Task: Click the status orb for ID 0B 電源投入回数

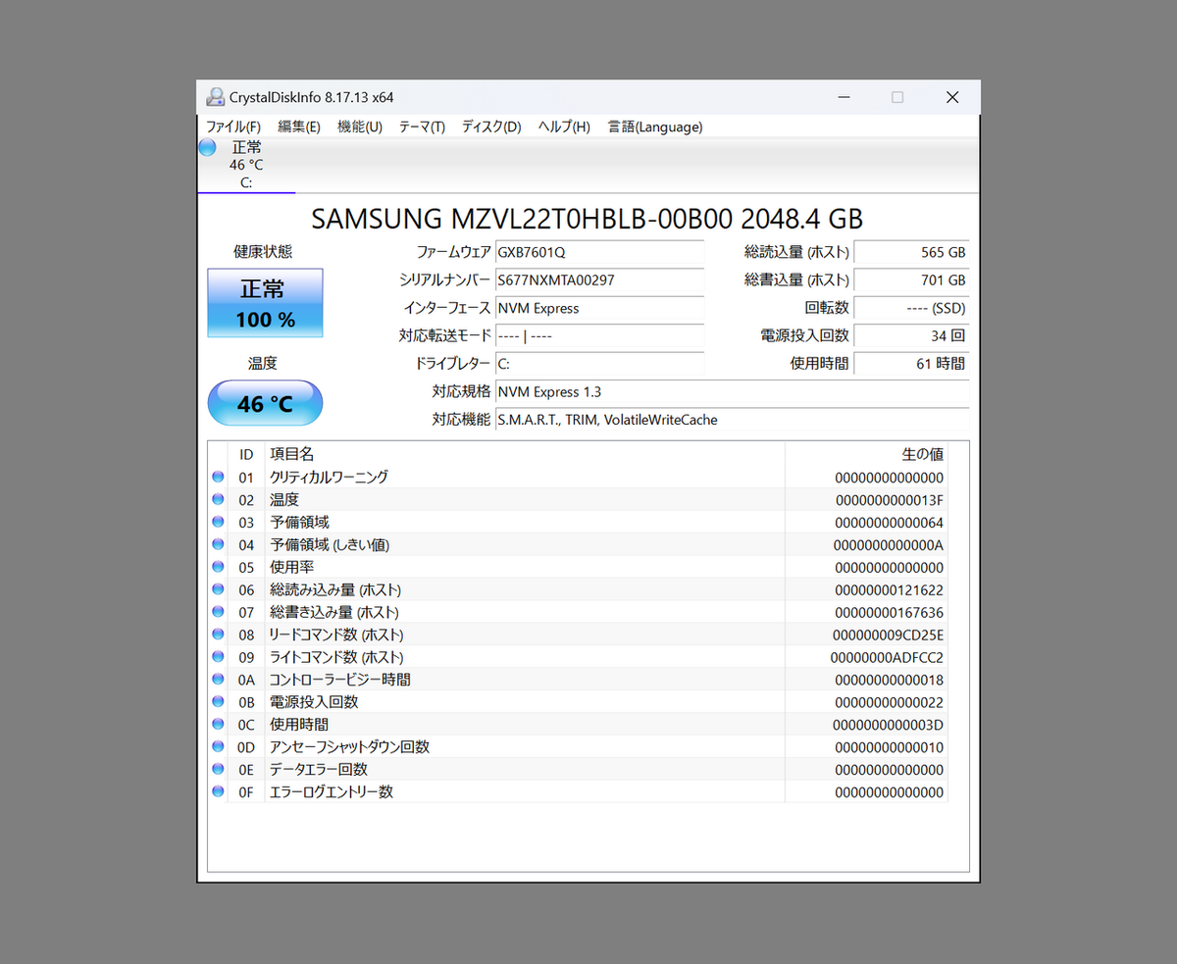Action: [x=218, y=701]
